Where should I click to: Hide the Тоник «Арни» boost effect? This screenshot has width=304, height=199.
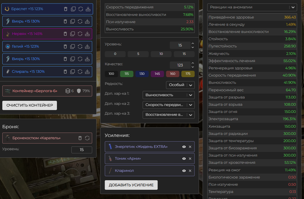pyautogui.click(x=184, y=159)
